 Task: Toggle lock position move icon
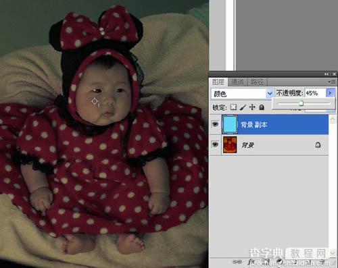pyautogui.click(x=252, y=107)
